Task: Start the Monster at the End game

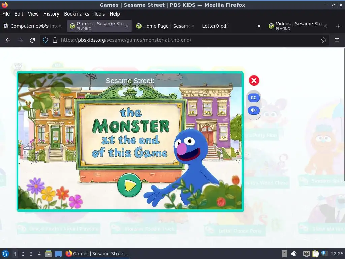Action: [x=129, y=185]
